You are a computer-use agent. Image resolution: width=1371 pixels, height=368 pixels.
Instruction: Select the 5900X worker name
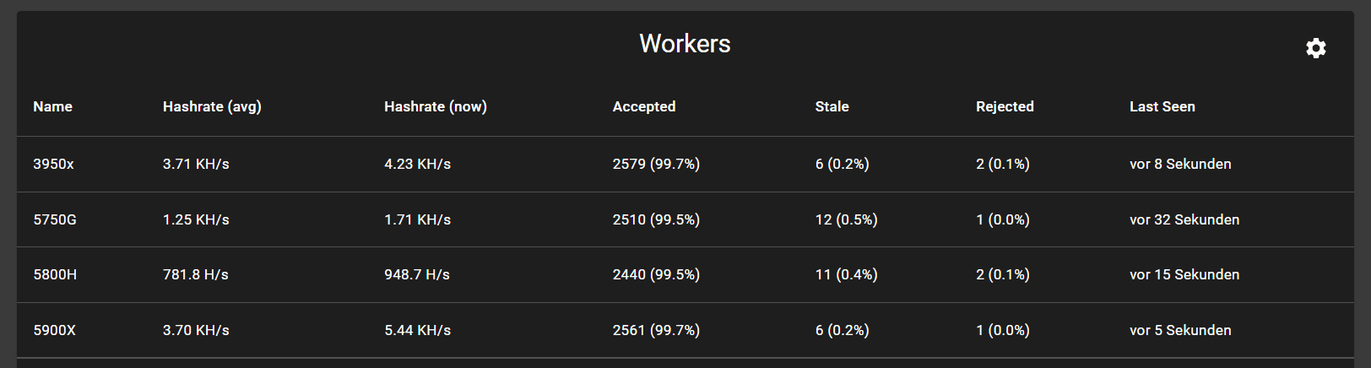(x=55, y=330)
